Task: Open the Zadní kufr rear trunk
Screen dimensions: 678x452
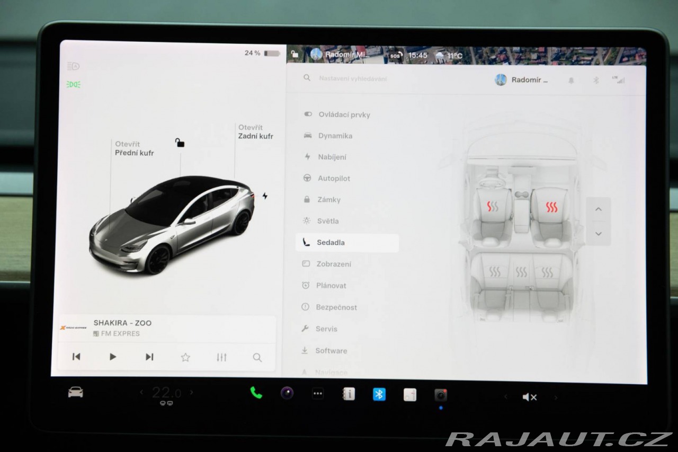Action: pos(255,132)
